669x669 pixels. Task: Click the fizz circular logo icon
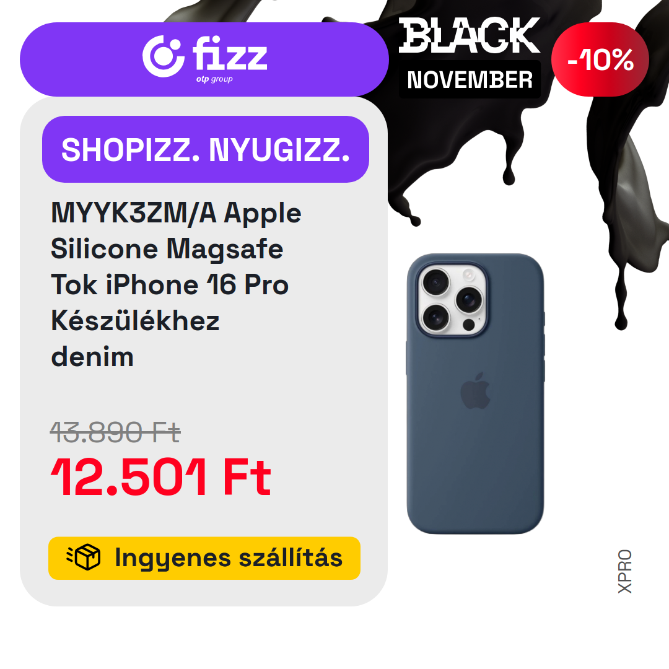pos(164,56)
